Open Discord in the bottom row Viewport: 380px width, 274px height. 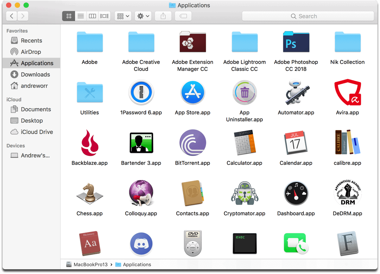pos(141,243)
